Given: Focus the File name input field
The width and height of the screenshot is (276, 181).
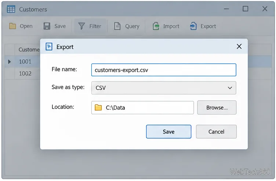Looking at the screenshot, I should (164, 70).
